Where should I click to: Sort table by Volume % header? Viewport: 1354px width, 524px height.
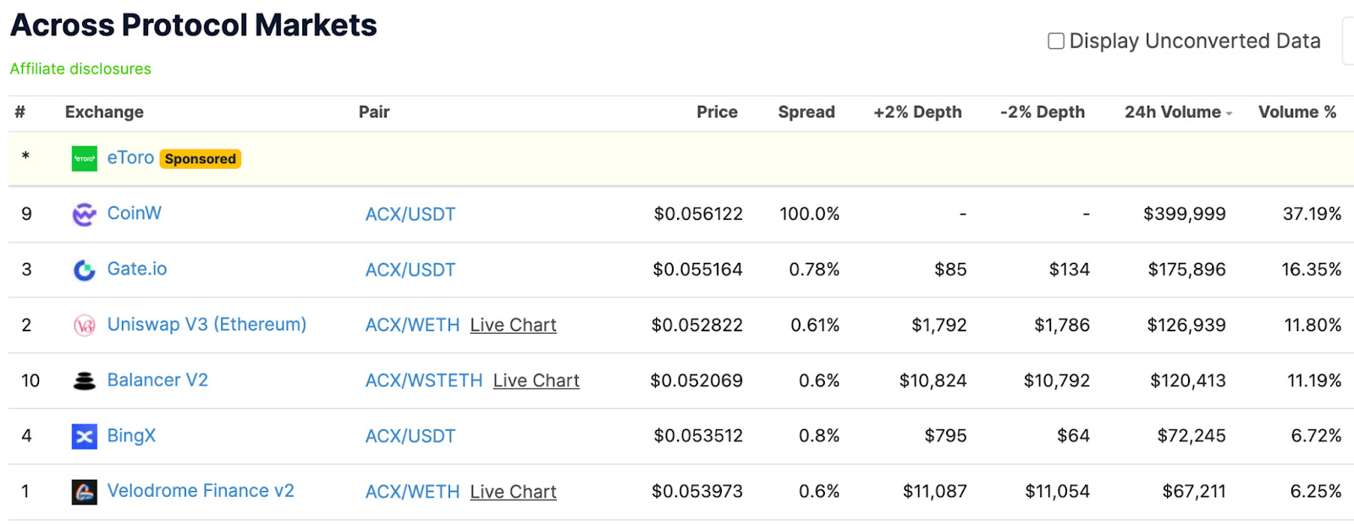(x=1297, y=112)
